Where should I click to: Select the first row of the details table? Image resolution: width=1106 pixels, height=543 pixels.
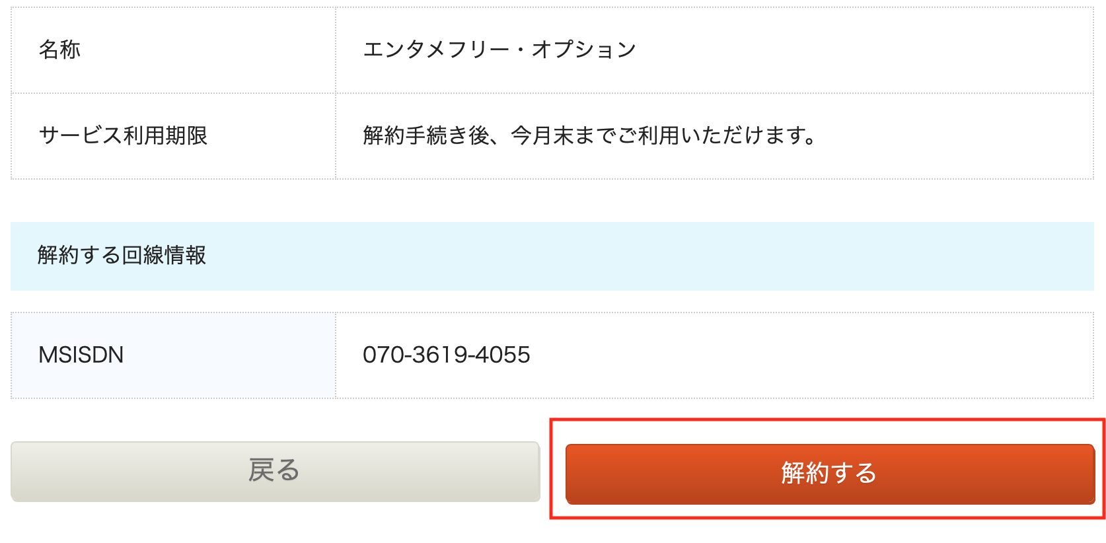553,48
